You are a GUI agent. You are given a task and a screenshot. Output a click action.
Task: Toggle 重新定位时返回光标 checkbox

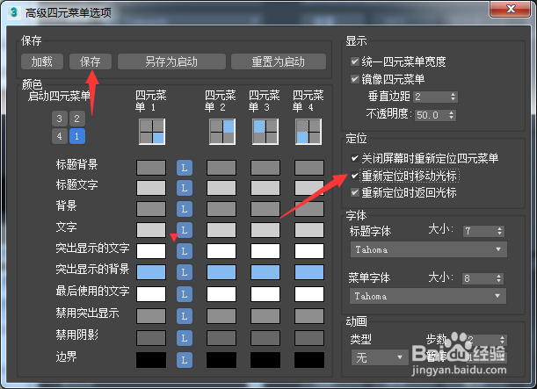click(355, 192)
